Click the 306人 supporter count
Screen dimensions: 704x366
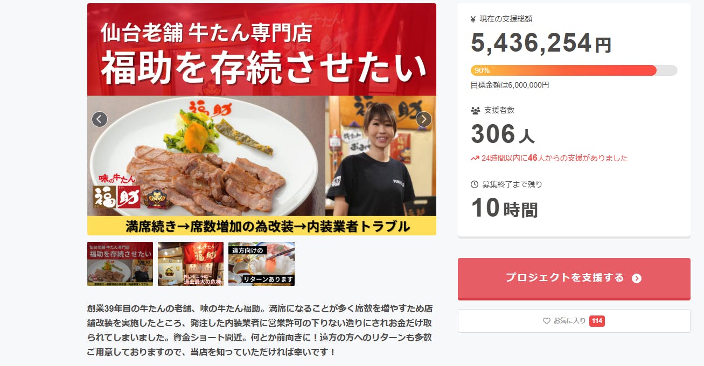[503, 134]
